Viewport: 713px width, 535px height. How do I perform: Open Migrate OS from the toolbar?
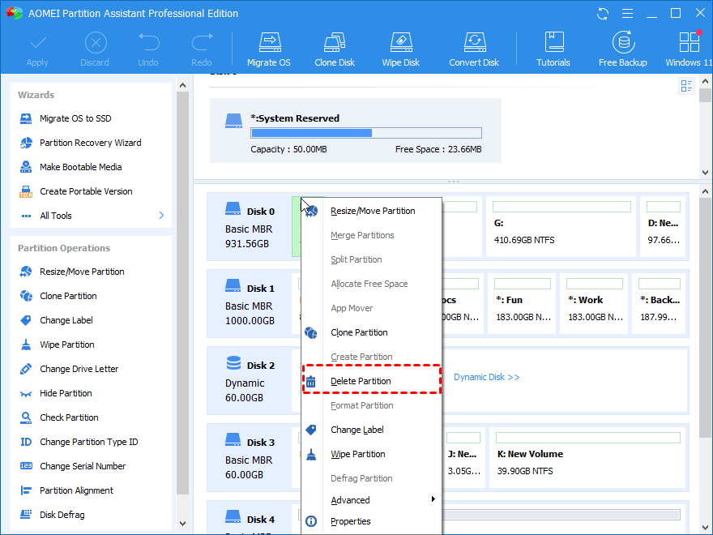tap(269, 49)
